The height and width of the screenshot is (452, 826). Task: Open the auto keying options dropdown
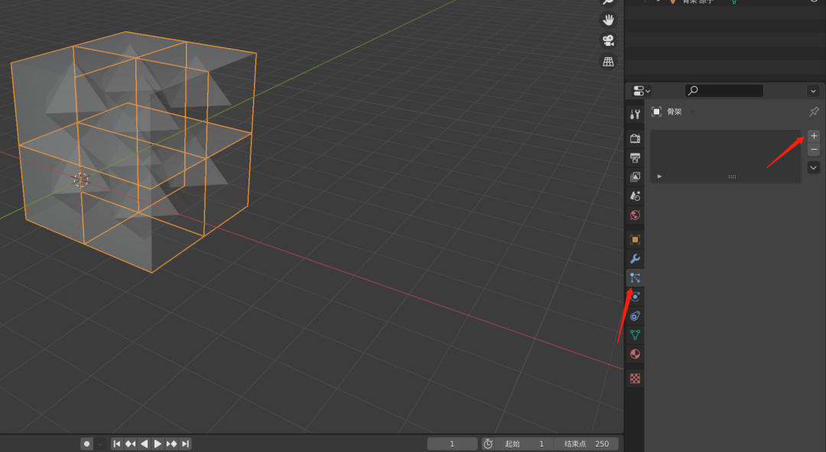(x=100, y=444)
